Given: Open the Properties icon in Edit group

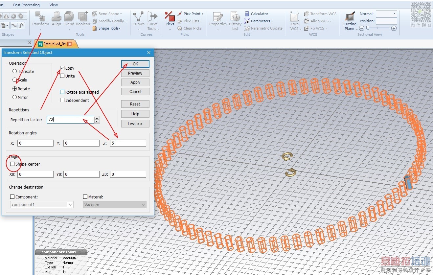Looking at the screenshot, I should click(217, 17).
